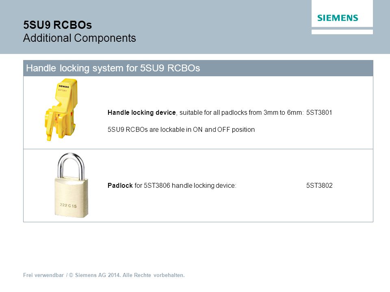This screenshot has height=292, width=390.
Task: Select the Additional Components subtitle
Action: tap(80, 38)
